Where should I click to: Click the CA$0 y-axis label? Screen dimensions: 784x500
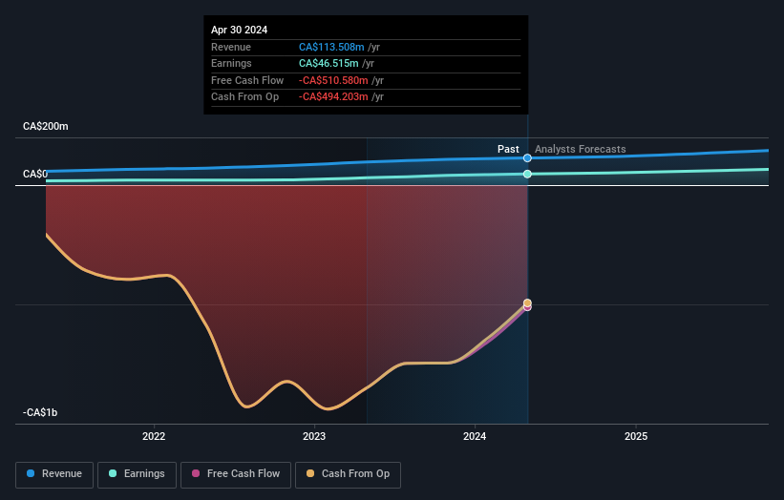[35, 174]
